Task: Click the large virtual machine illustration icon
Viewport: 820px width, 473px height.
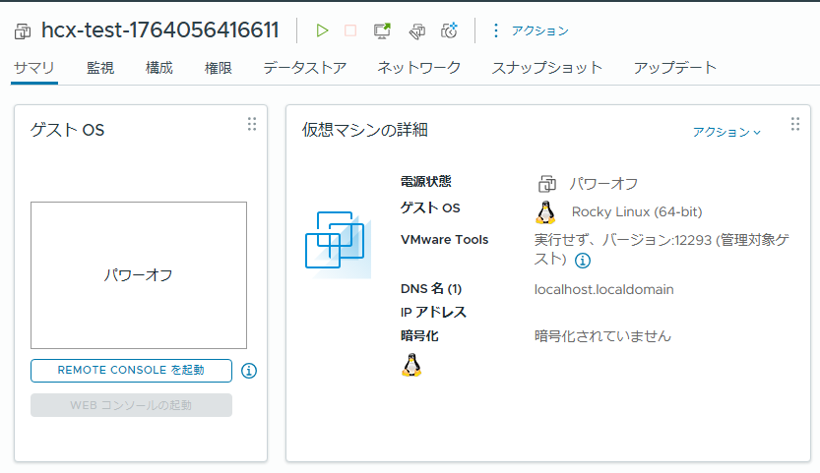Action: tap(338, 244)
